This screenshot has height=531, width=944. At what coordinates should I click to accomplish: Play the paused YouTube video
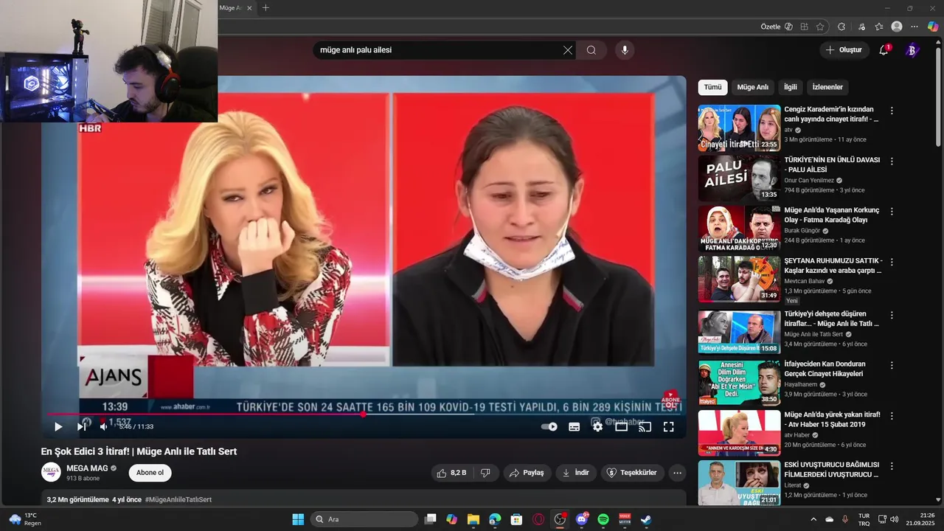point(58,426)
